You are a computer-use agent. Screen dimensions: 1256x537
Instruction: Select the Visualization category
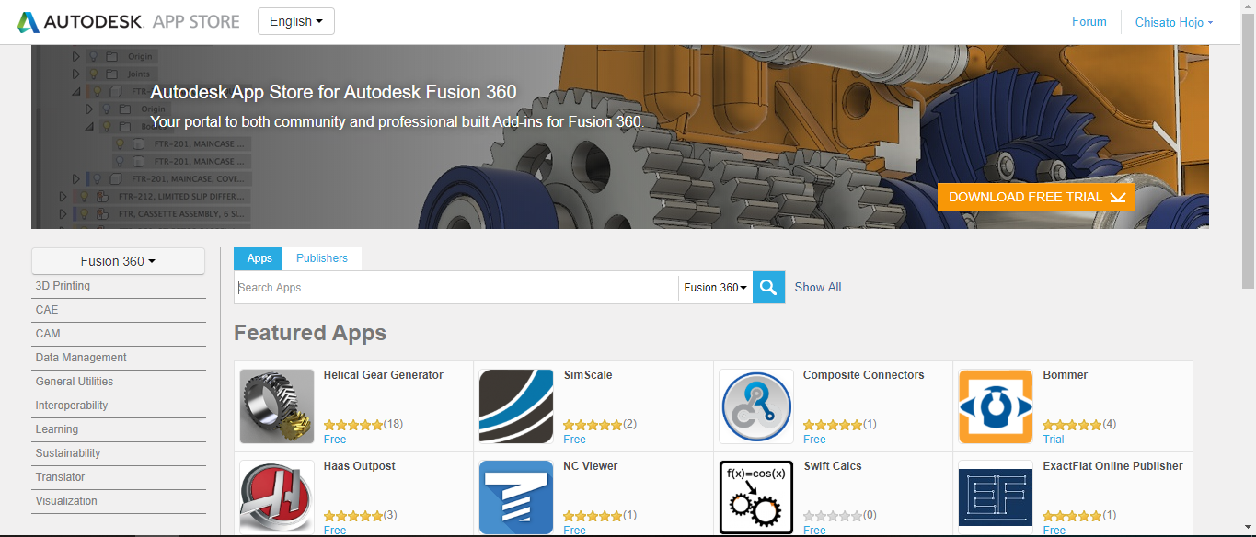pos(119,501)
